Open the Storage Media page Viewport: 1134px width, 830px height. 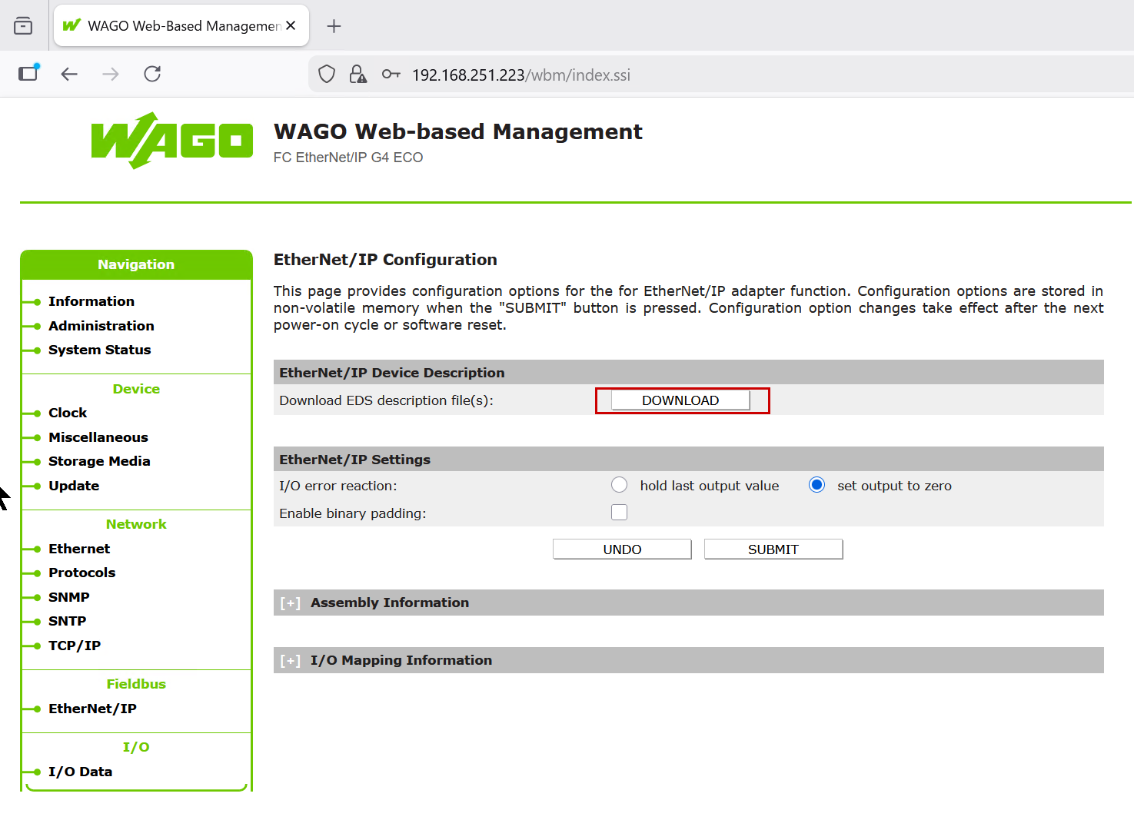[x=99, y=461]
